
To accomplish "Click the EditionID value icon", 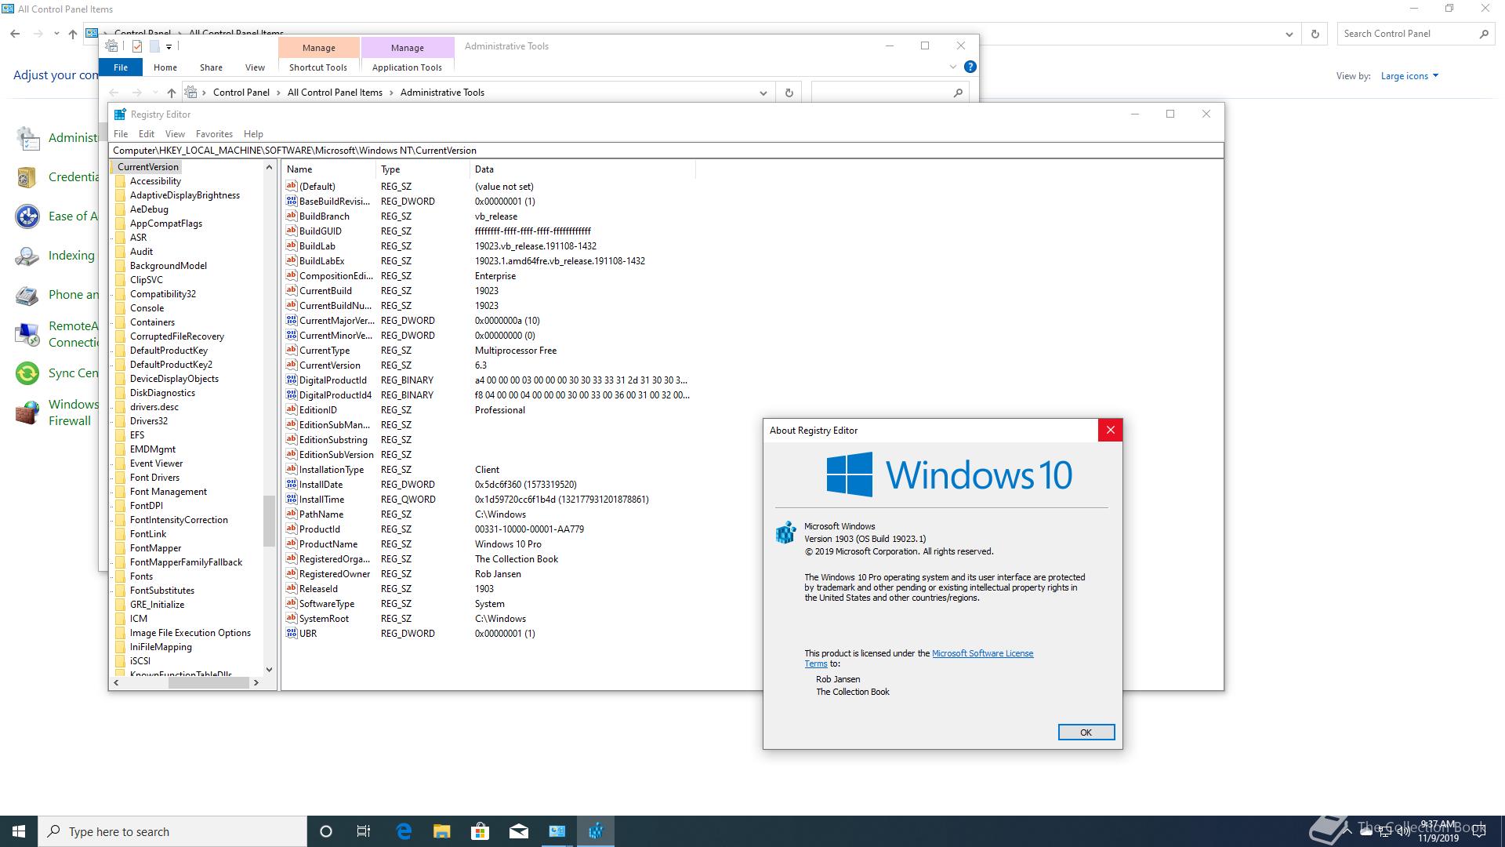I will (292, 409).
